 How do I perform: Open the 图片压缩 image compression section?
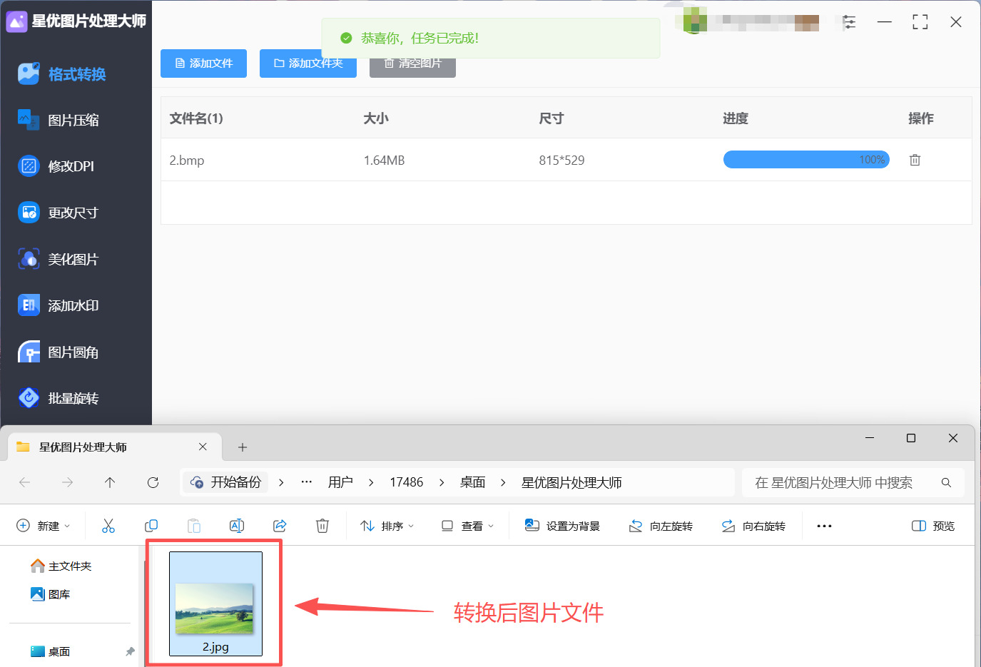coord(59,120)
